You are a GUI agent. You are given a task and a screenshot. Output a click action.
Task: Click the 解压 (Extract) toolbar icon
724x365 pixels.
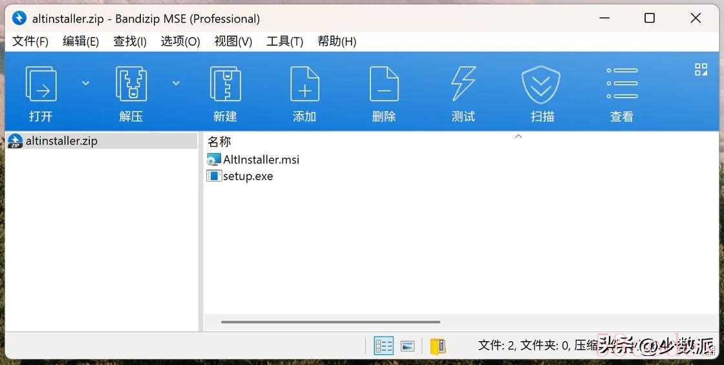pyautogui.click(x=131, y=85)
